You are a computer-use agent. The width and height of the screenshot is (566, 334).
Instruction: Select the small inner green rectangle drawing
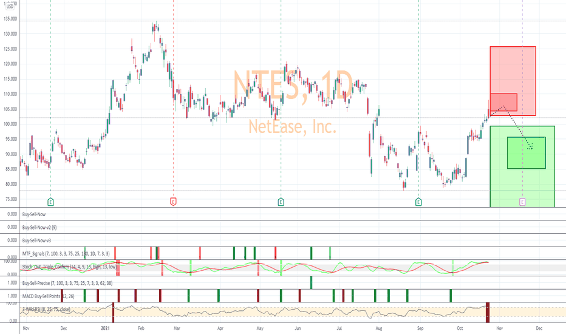click(527, 153)
